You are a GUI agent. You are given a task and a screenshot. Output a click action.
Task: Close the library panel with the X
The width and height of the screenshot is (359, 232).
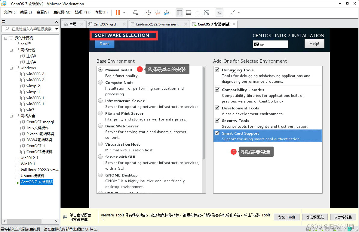tap(57, 22)
